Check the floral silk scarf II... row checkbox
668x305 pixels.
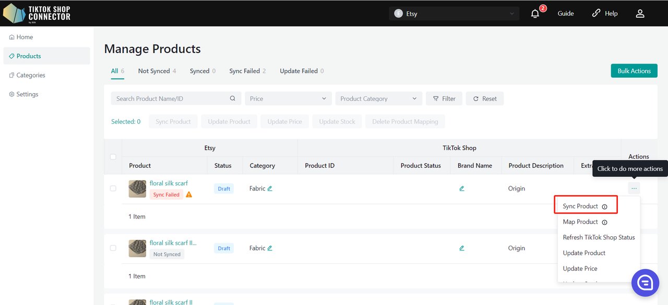[x=113, y=248]
